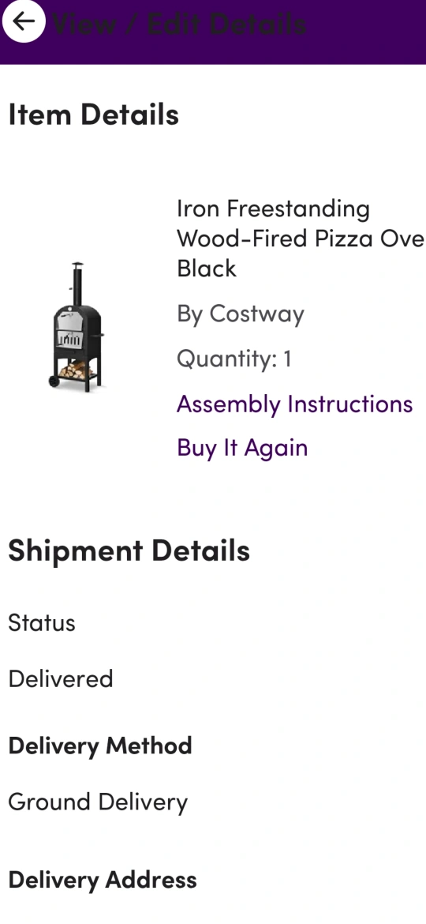Click the Item Details heading
426x924 pixels.
click(94, 114)
